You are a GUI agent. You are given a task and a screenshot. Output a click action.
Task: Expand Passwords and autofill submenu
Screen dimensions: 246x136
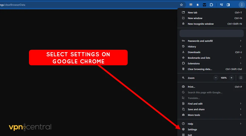[x=212, y=41]
